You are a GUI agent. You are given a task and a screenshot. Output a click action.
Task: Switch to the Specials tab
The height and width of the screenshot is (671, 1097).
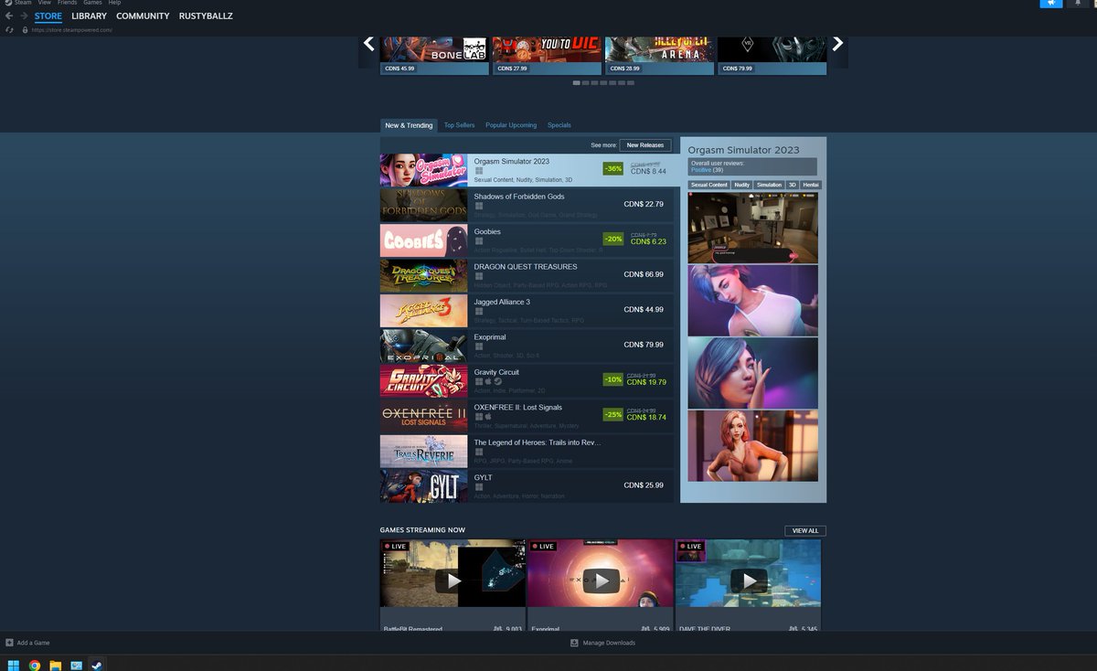(x=559, y=125)
